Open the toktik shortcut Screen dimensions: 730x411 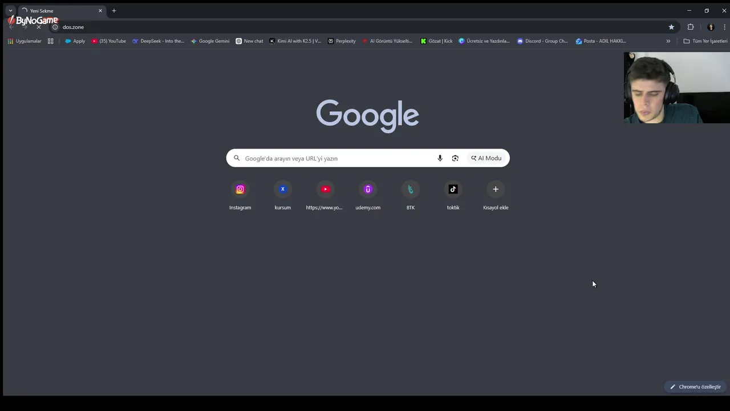[453, 195]
